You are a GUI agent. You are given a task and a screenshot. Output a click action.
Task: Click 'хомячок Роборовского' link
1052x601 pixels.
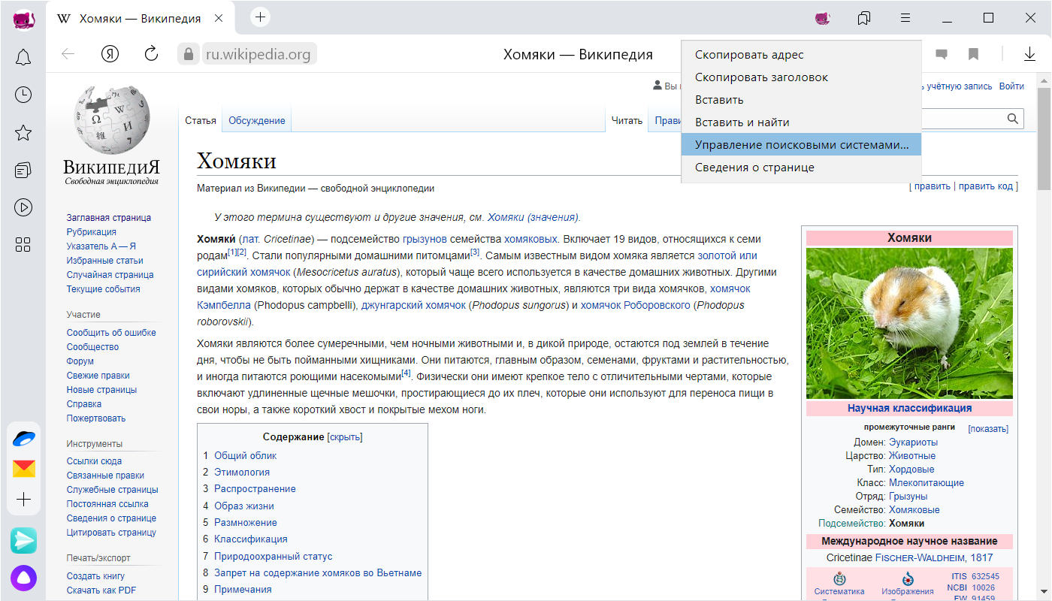pyautogui.click(x=635, y=305)
